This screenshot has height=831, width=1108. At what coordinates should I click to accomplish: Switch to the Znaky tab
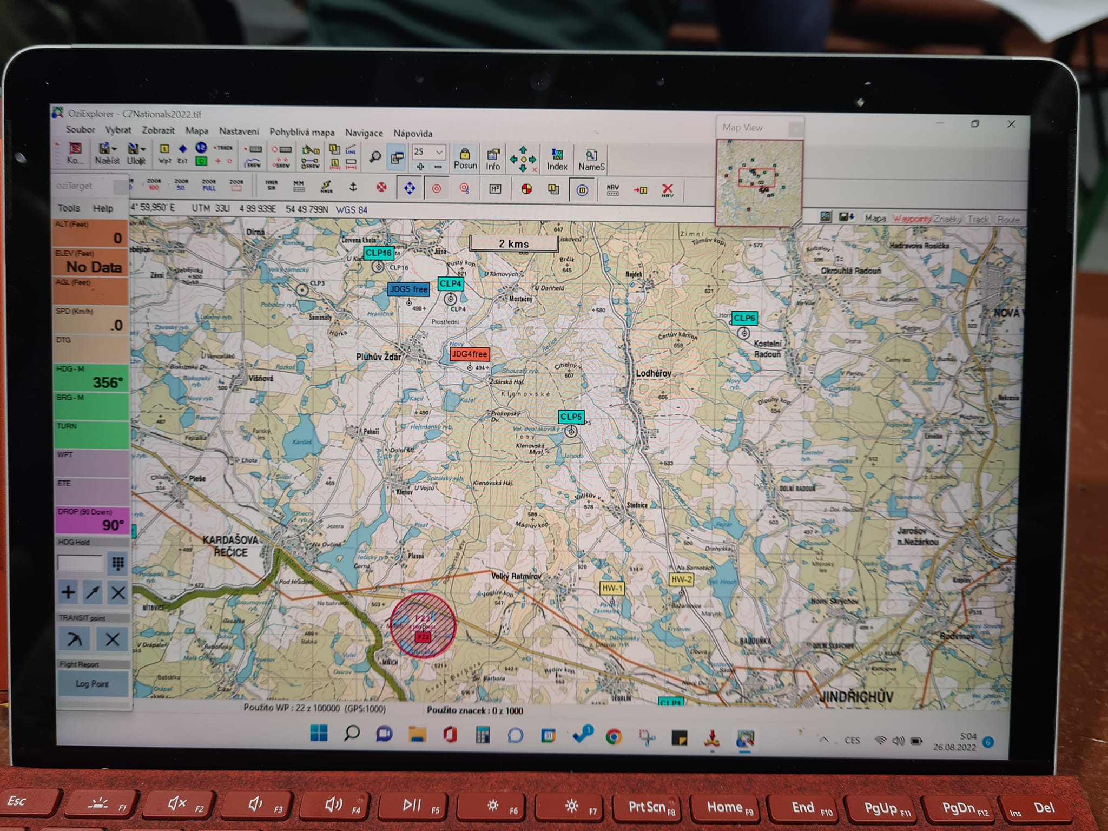coord(947,219)
